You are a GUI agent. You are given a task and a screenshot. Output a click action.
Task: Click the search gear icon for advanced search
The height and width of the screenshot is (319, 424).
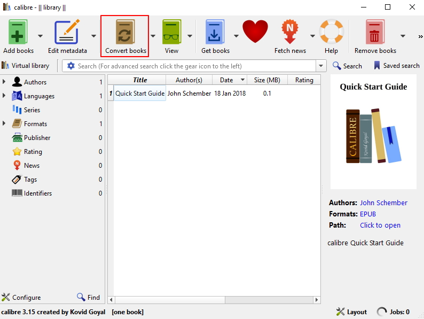[x=71, y=66]
